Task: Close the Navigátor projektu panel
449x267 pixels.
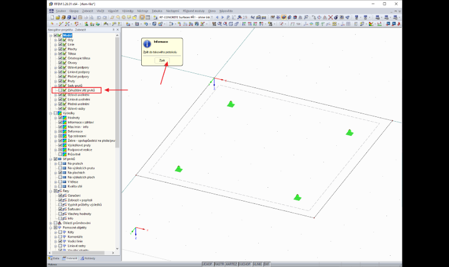Action: tap(118, 30)
